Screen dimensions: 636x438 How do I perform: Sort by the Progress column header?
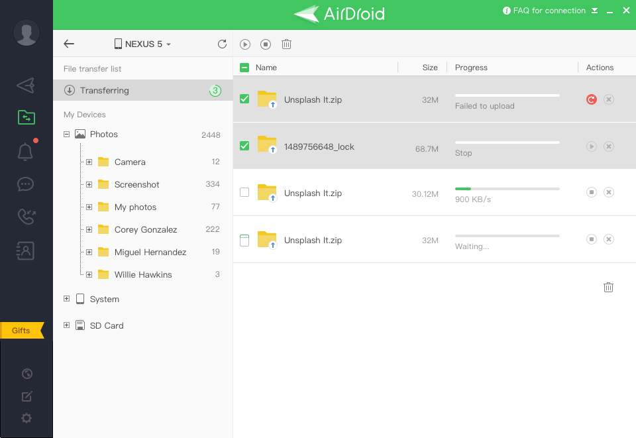(x=471, y=68)
